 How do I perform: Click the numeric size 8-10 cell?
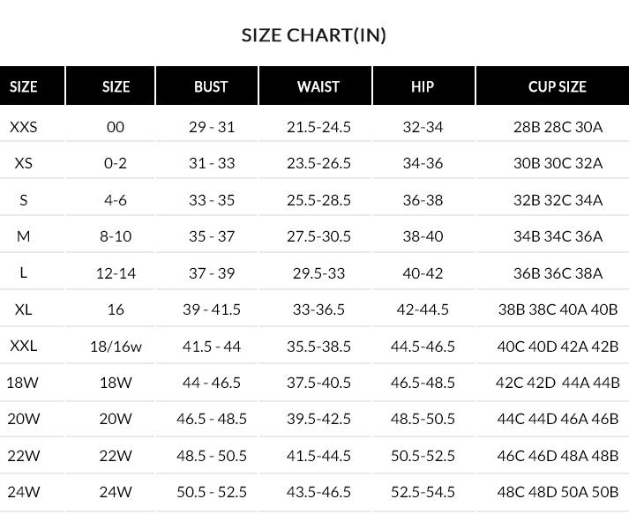pos(116,236)
